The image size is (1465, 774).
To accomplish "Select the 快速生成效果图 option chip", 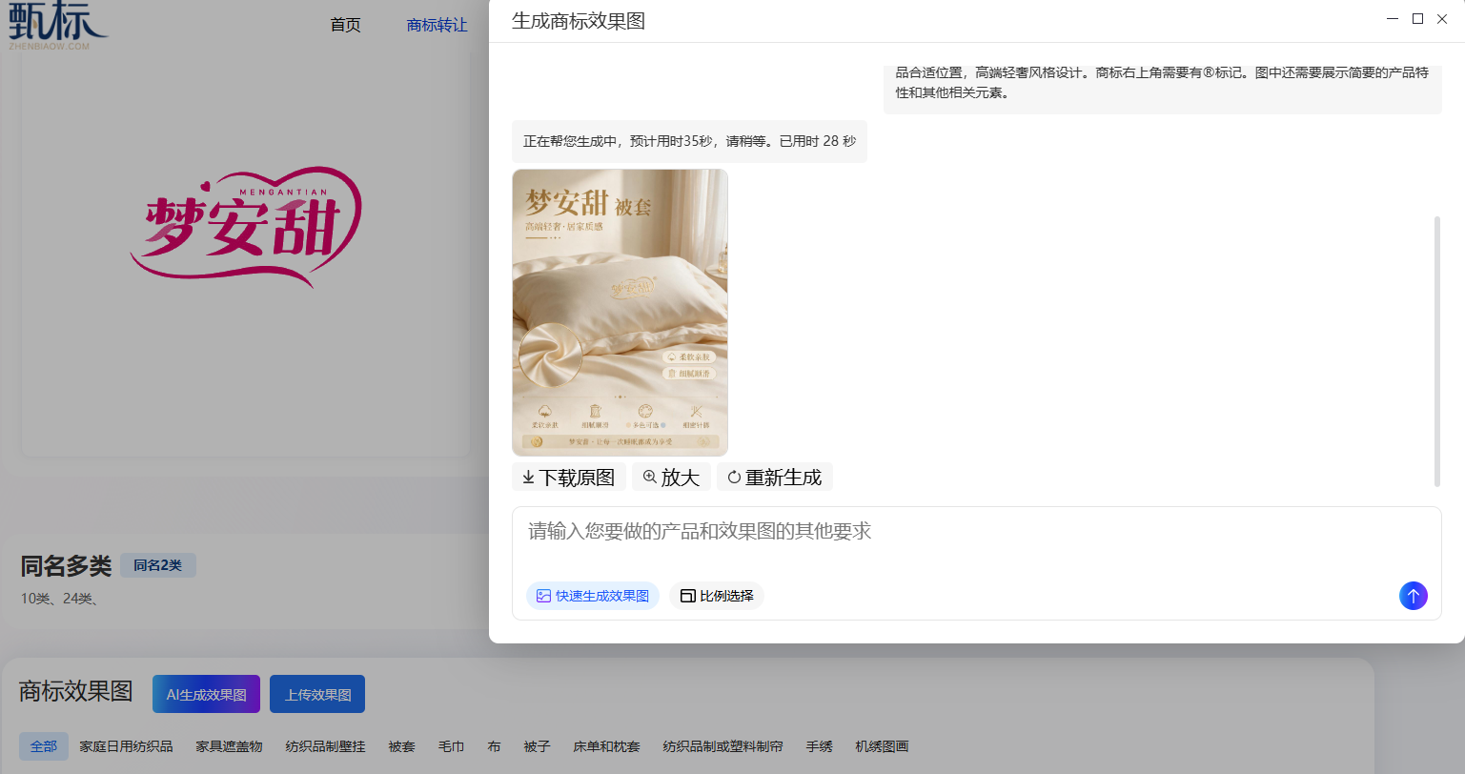I will (x=593, y=596).
